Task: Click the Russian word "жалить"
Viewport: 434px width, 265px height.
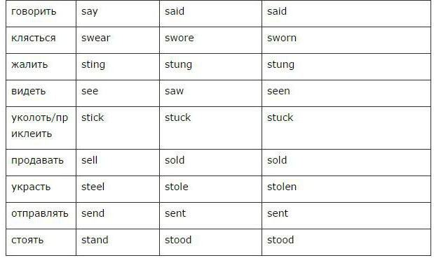Action: click(x=29, y=64)
